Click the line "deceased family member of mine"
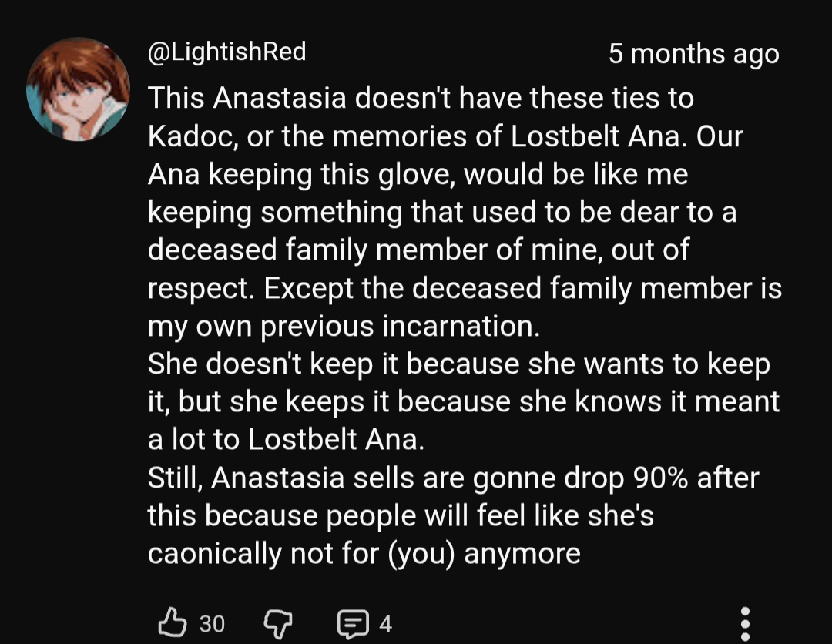 pyautogui.click(x=418, y=250)
